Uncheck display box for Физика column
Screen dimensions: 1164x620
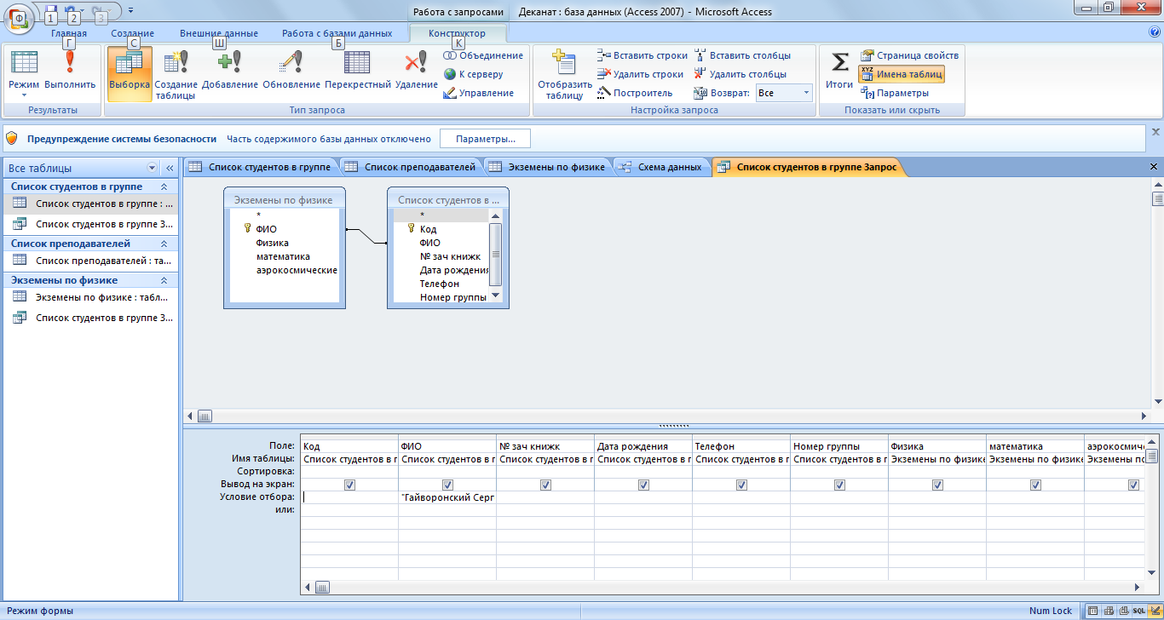(x=937, y=485)
